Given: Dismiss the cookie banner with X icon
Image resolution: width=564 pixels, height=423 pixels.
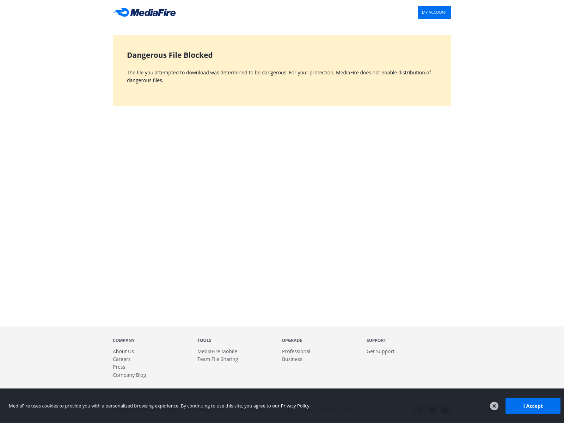Looking at the screenshot, I should click(494, 406).
